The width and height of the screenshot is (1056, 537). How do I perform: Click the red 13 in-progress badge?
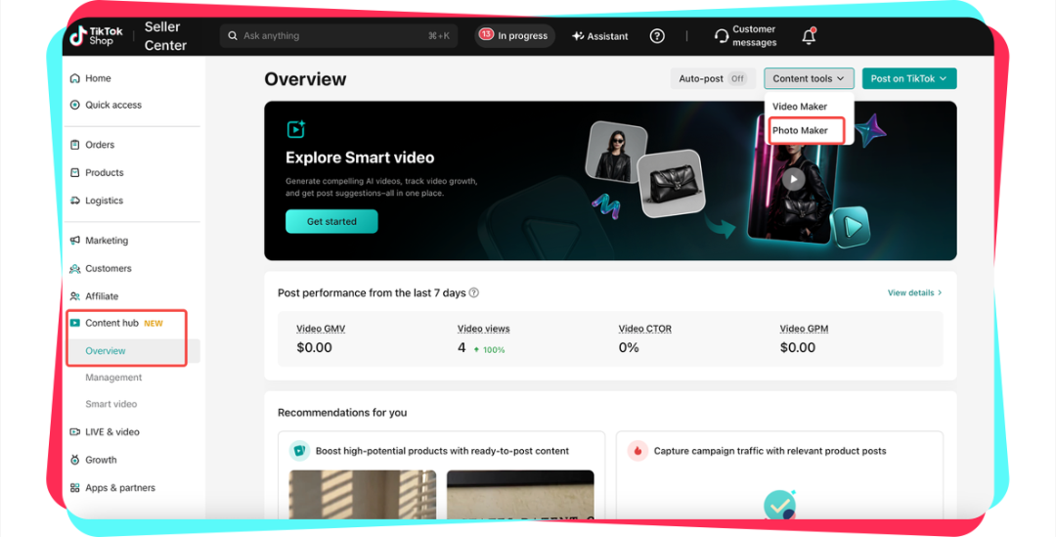[x=486, y=34]
